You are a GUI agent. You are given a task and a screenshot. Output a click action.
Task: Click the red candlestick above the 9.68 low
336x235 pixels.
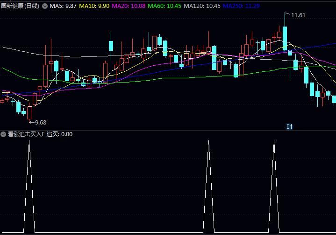click(29, 112)
